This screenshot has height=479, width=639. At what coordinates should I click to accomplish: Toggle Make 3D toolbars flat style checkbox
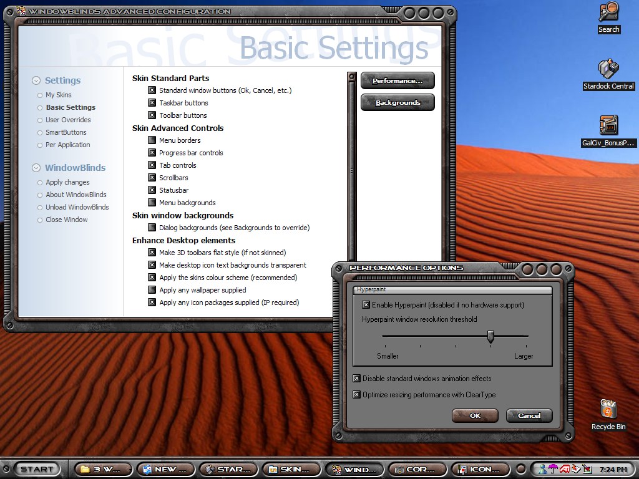tap(152, 253)
